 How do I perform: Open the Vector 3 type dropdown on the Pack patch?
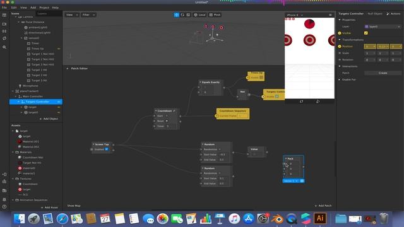click(x=291, y=181)
